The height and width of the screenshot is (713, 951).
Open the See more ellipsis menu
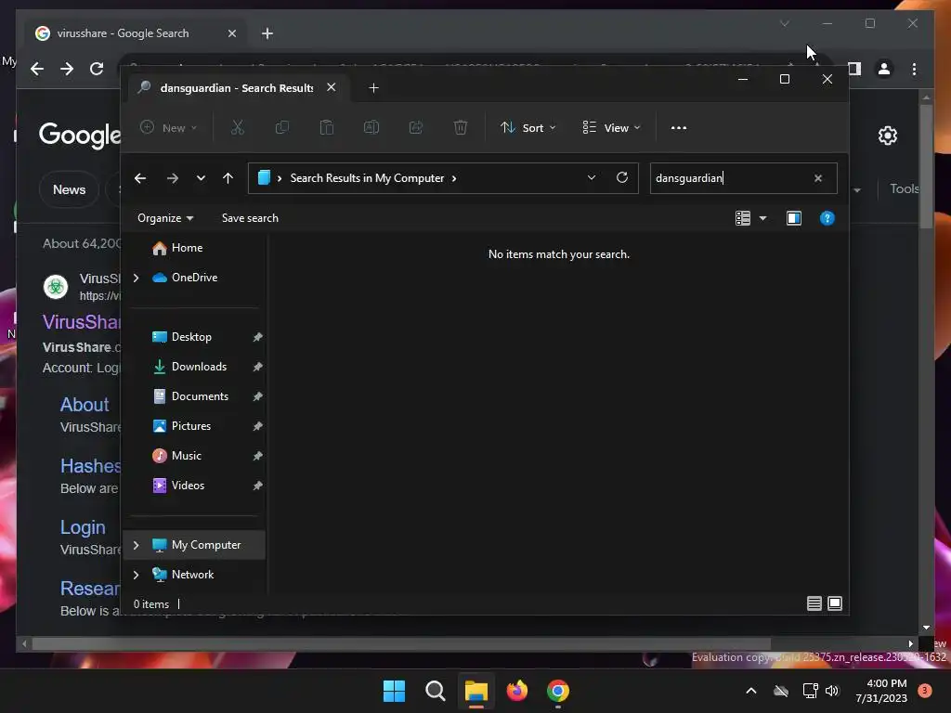679,128
